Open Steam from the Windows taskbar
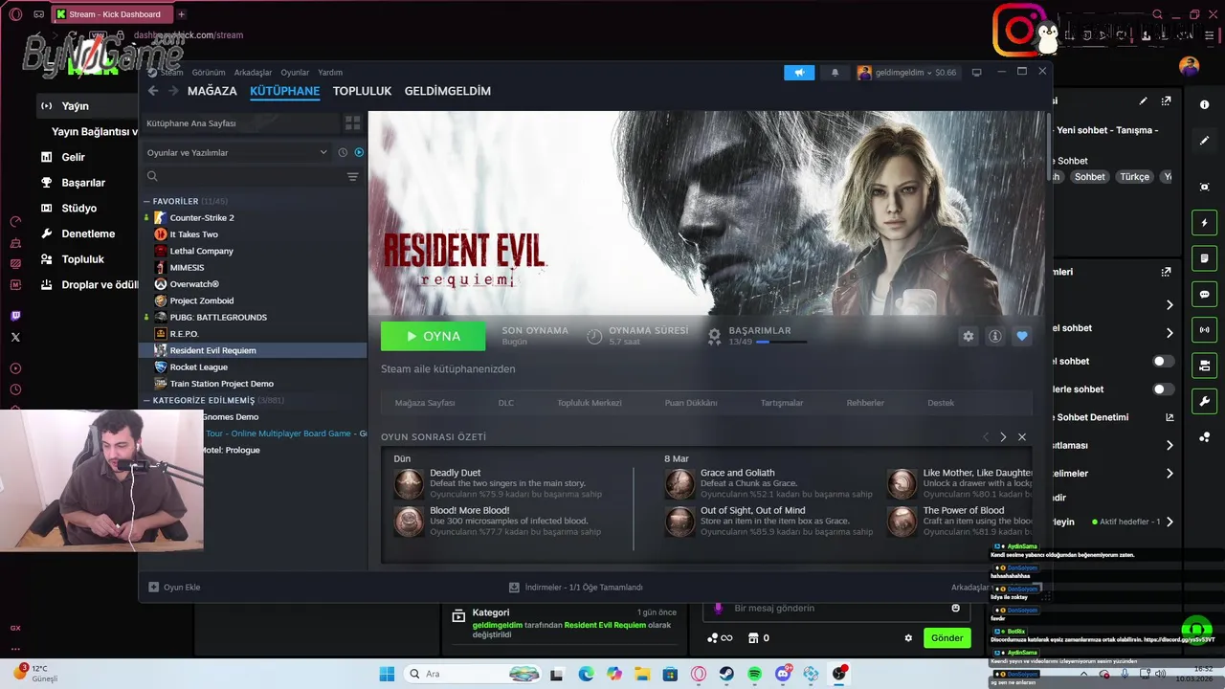The height and width of the screenshot is (689, 1225). point(727,674)
